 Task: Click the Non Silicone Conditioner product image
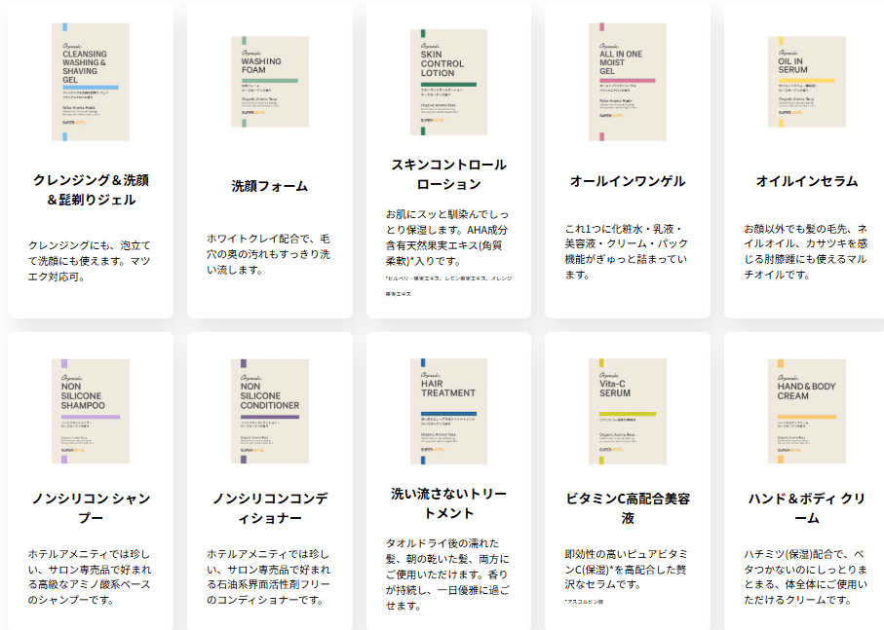click(x=270, y=410)
